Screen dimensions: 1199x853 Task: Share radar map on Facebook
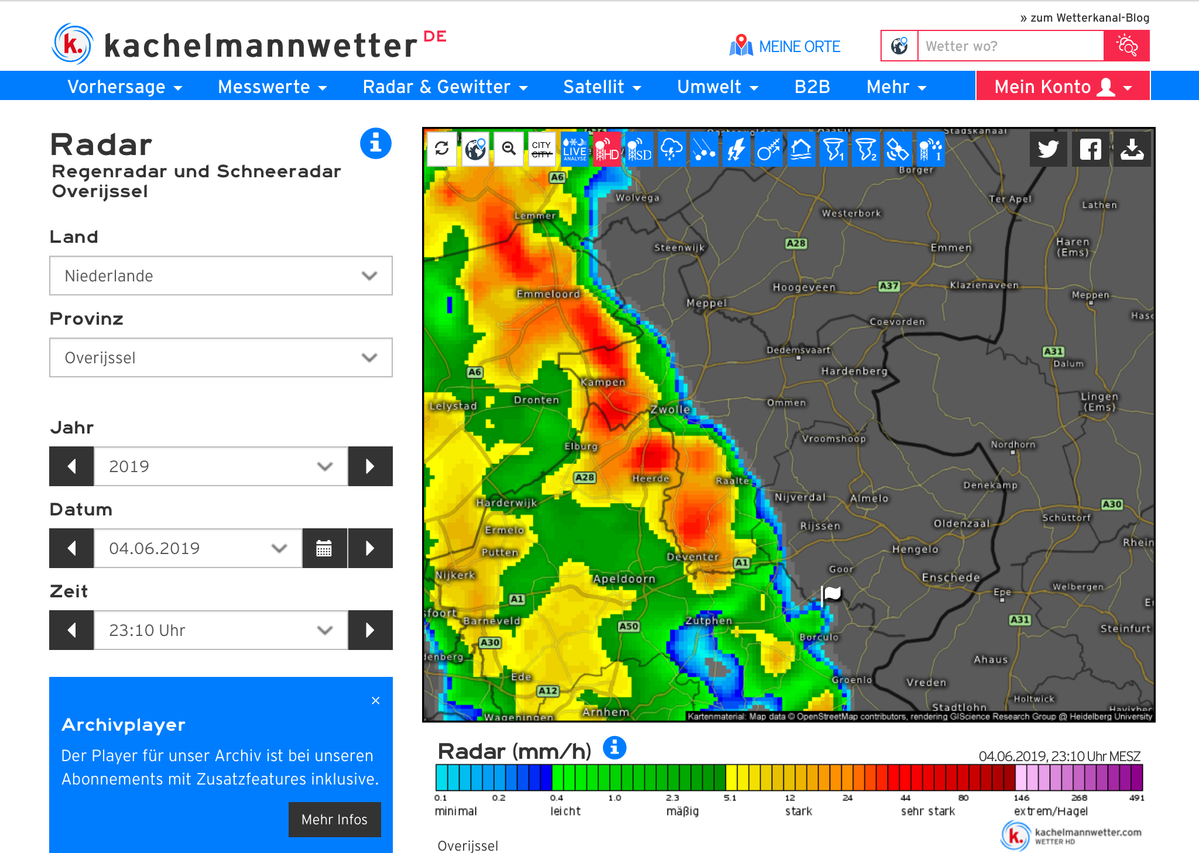[x=1090, y=150]
